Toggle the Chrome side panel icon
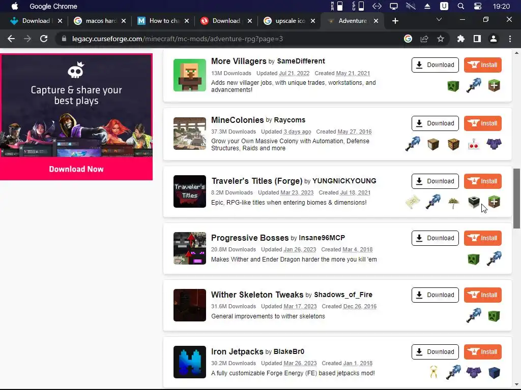 (x=477, y=39)
